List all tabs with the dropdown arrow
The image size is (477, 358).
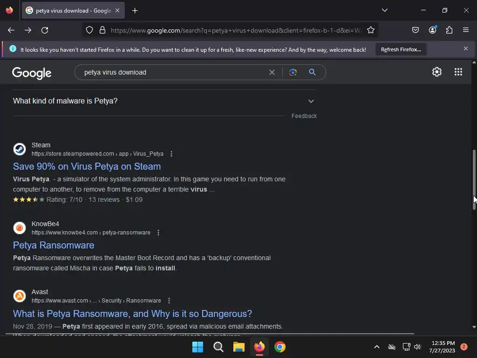384,10
